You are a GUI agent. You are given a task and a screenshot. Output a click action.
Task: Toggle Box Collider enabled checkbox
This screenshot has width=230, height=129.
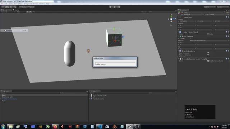(x=182, y=37)
